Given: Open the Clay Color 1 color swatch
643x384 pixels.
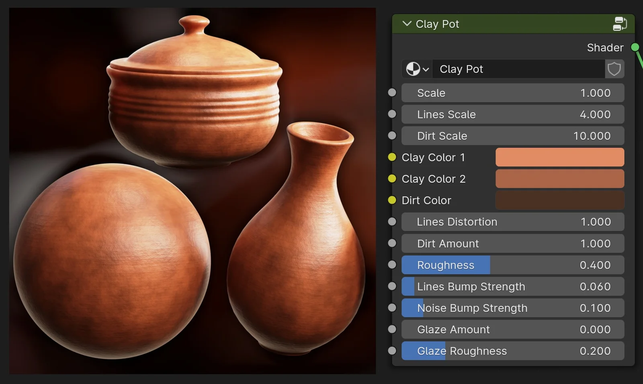Looking at the screenshot, I should point(559,157).
